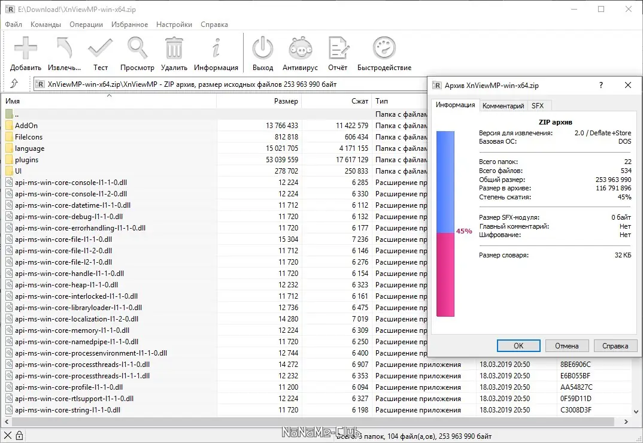643x443 pixels.
Task: Select api-ms-win-core-interlocked-l1-1-0.dll row
Action: pos(214,296)
